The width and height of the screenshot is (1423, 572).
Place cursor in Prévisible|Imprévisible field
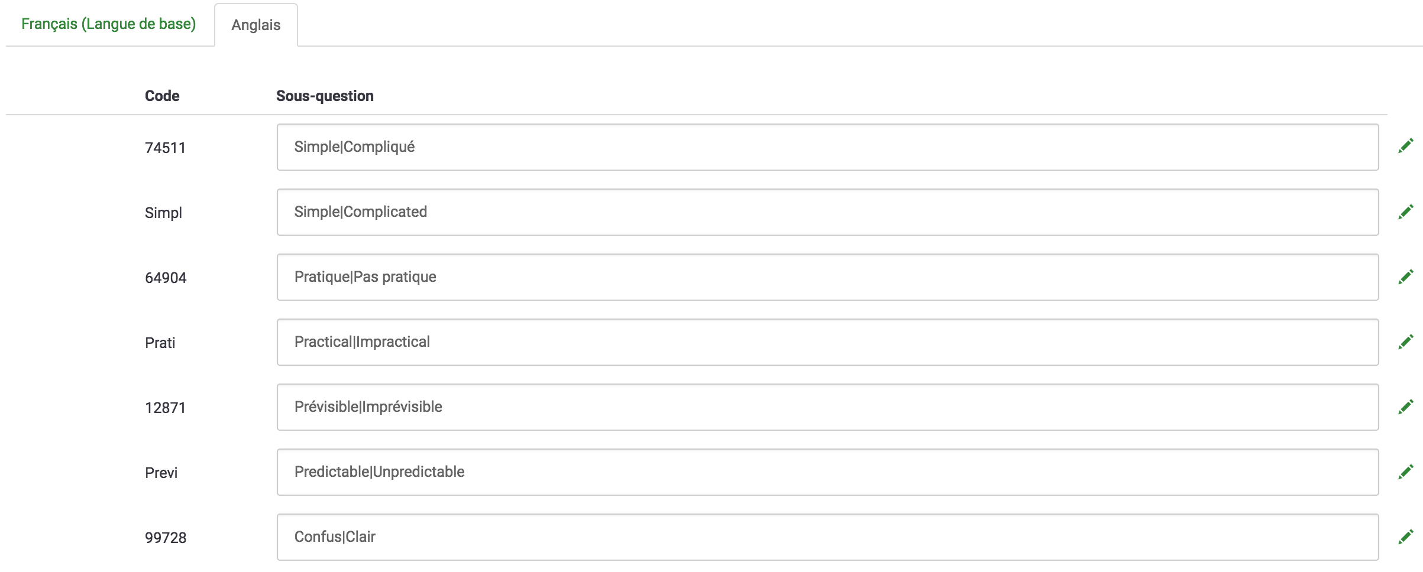point(827,407)
